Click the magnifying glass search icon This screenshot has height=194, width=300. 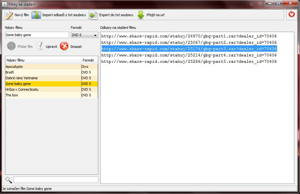point(9,180)
